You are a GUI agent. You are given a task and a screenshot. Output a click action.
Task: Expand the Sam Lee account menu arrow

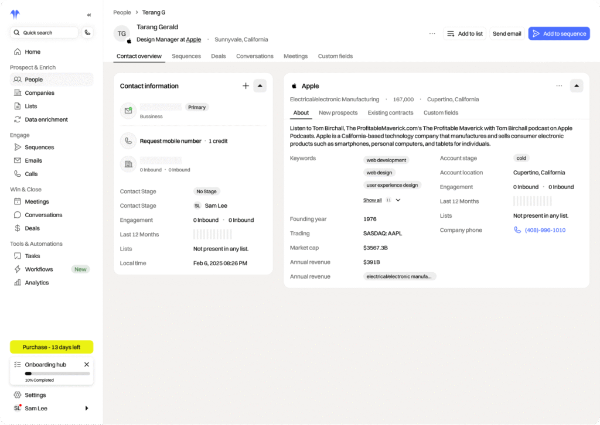87,408
